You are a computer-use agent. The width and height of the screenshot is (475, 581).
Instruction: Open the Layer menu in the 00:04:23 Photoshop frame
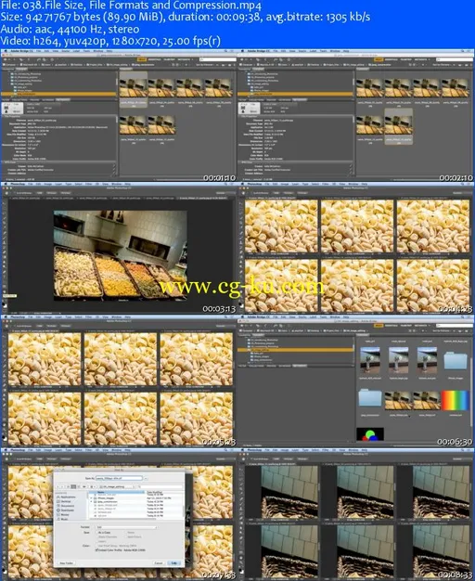click(x=296, y=184)
